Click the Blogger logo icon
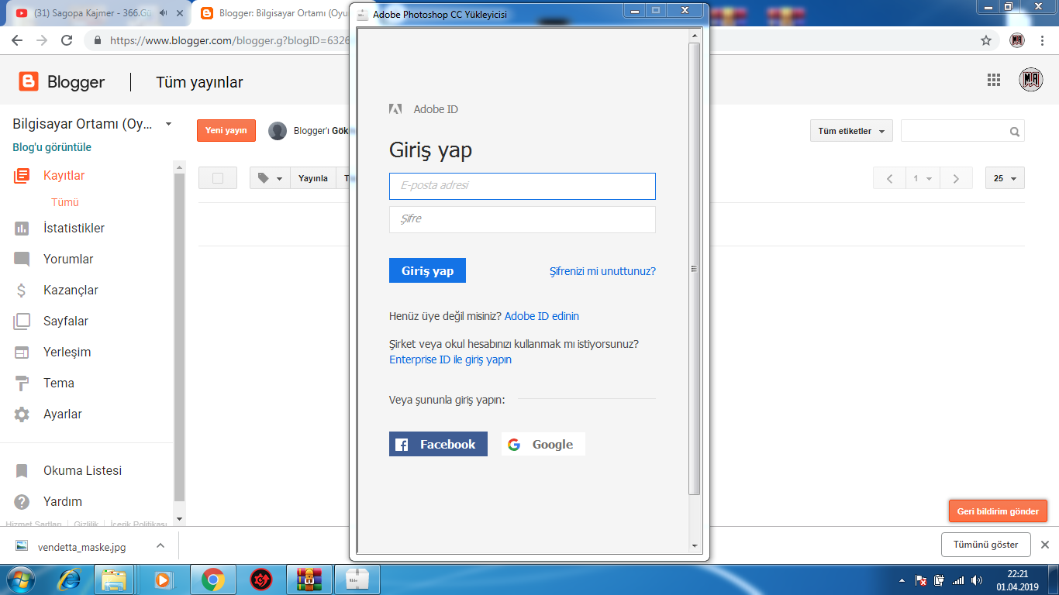The image size is (1059, 595). 29,81
